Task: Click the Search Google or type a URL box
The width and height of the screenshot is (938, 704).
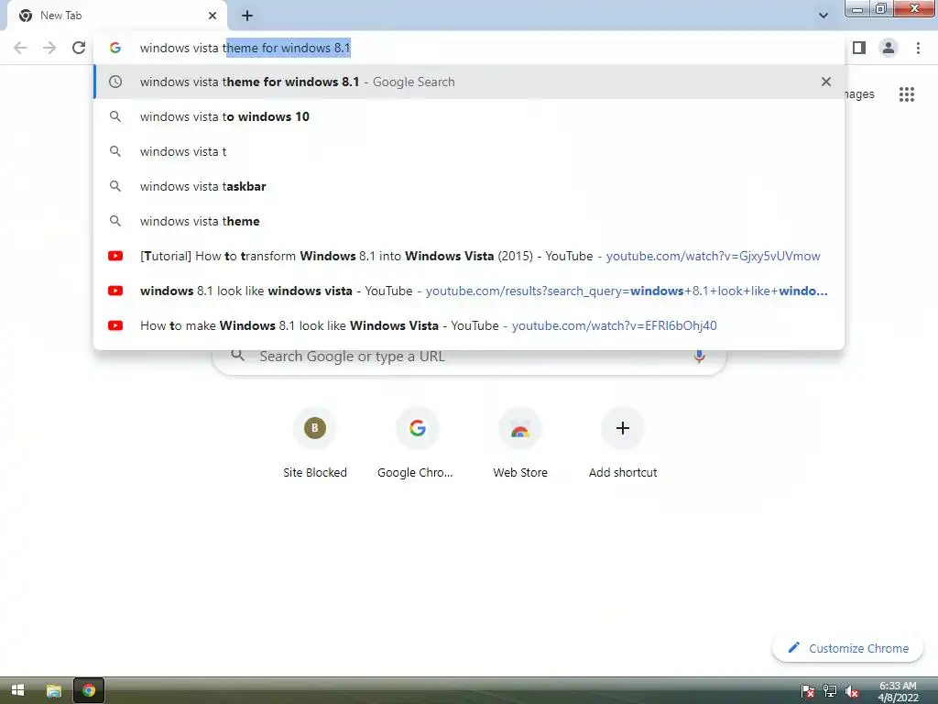Action: pyautogui.click(x=470, y=357)
